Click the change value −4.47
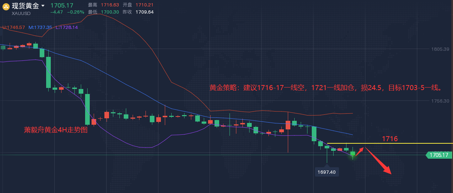Screen dimensions: 453x193 point(56,12)
